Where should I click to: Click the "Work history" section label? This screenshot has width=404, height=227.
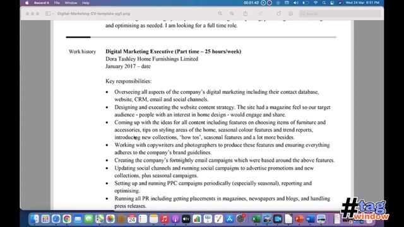(x=82, y=52)
